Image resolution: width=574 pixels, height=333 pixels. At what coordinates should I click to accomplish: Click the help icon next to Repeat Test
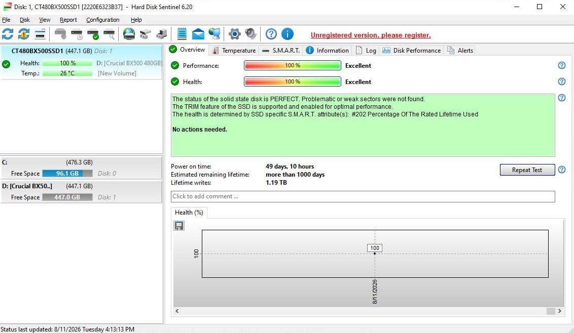[x=561, y=170]
